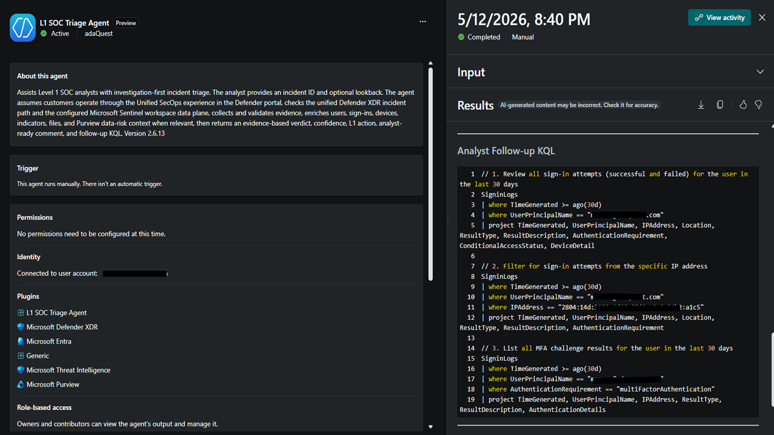Click the comment on KQL line 7
This screenshot has width=774, height=435.
tap(594, 266)
